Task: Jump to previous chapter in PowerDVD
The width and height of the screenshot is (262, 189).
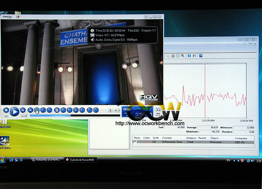Action: click(x=30, y=110)
